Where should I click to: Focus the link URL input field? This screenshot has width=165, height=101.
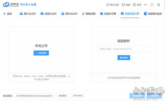click(124, 49)
